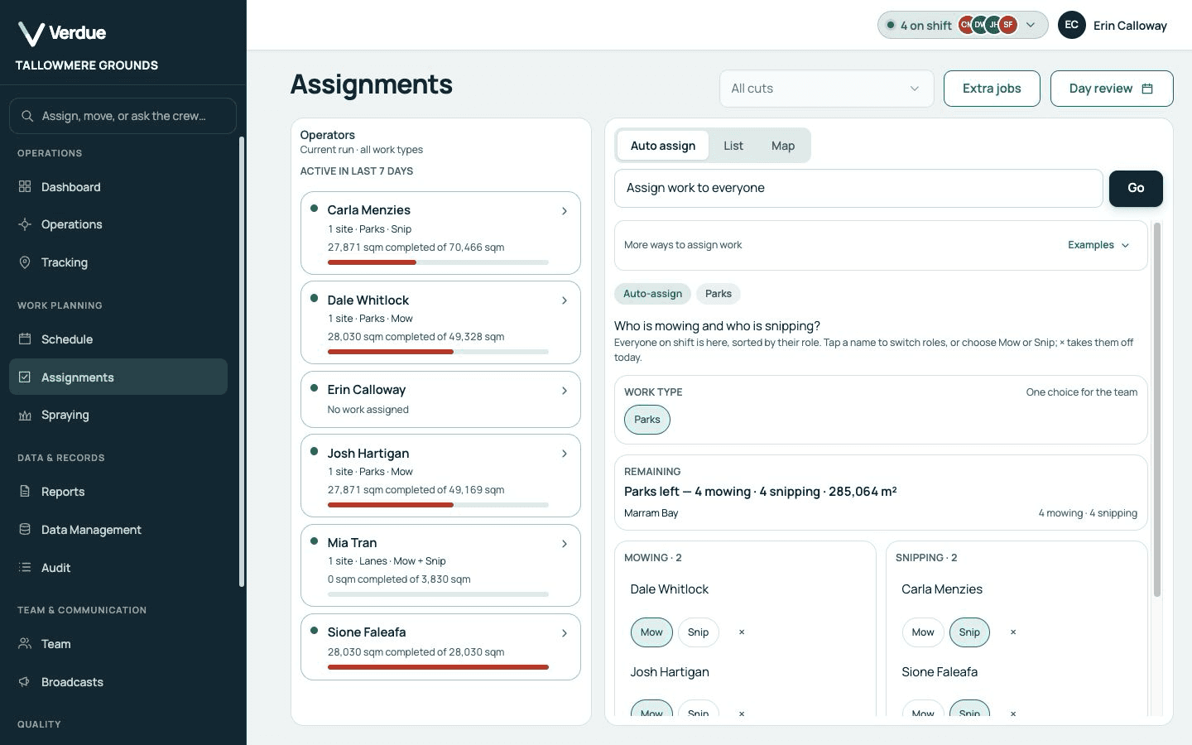Screen dimensions: 1192x745
Task: Click the Assignments checkbox icon in sidebar
Action: point(25,377)
